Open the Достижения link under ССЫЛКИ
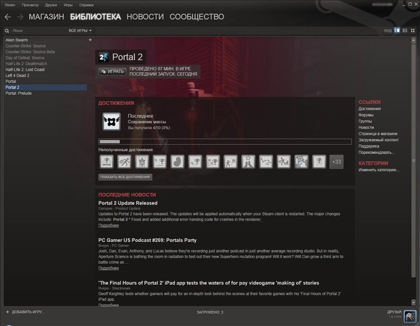 [x=370, y=109]
